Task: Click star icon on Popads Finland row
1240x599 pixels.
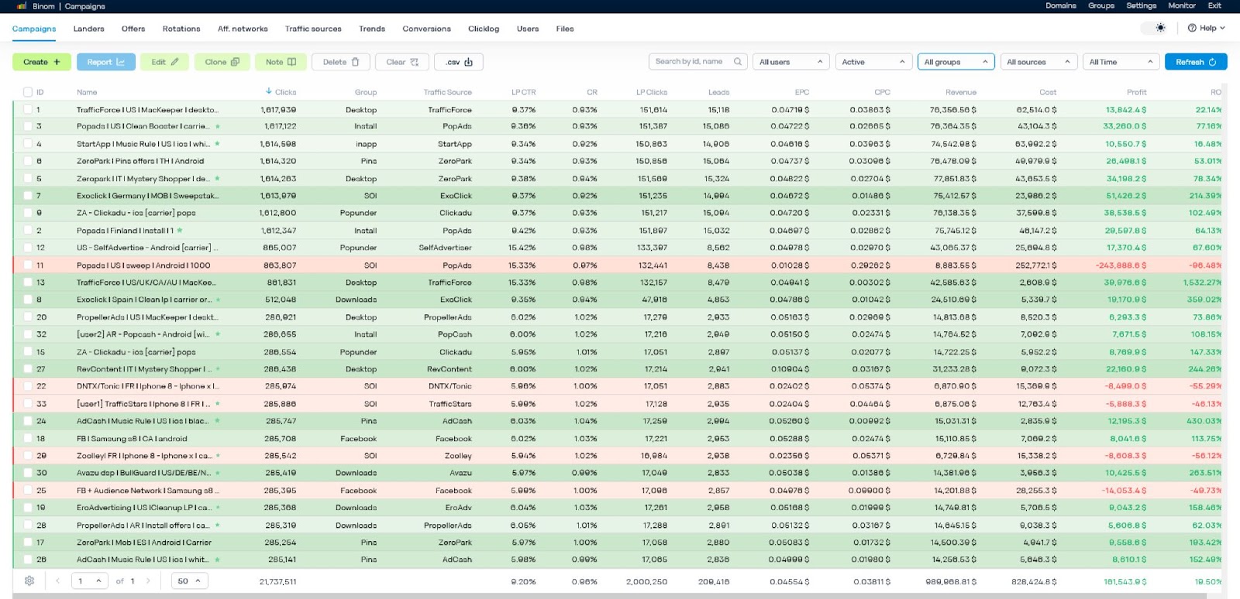Action: (180, 231)
